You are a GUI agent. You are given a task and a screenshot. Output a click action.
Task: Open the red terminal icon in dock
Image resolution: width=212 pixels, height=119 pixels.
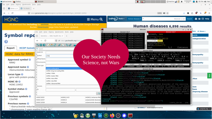click(x=130, y=115)
